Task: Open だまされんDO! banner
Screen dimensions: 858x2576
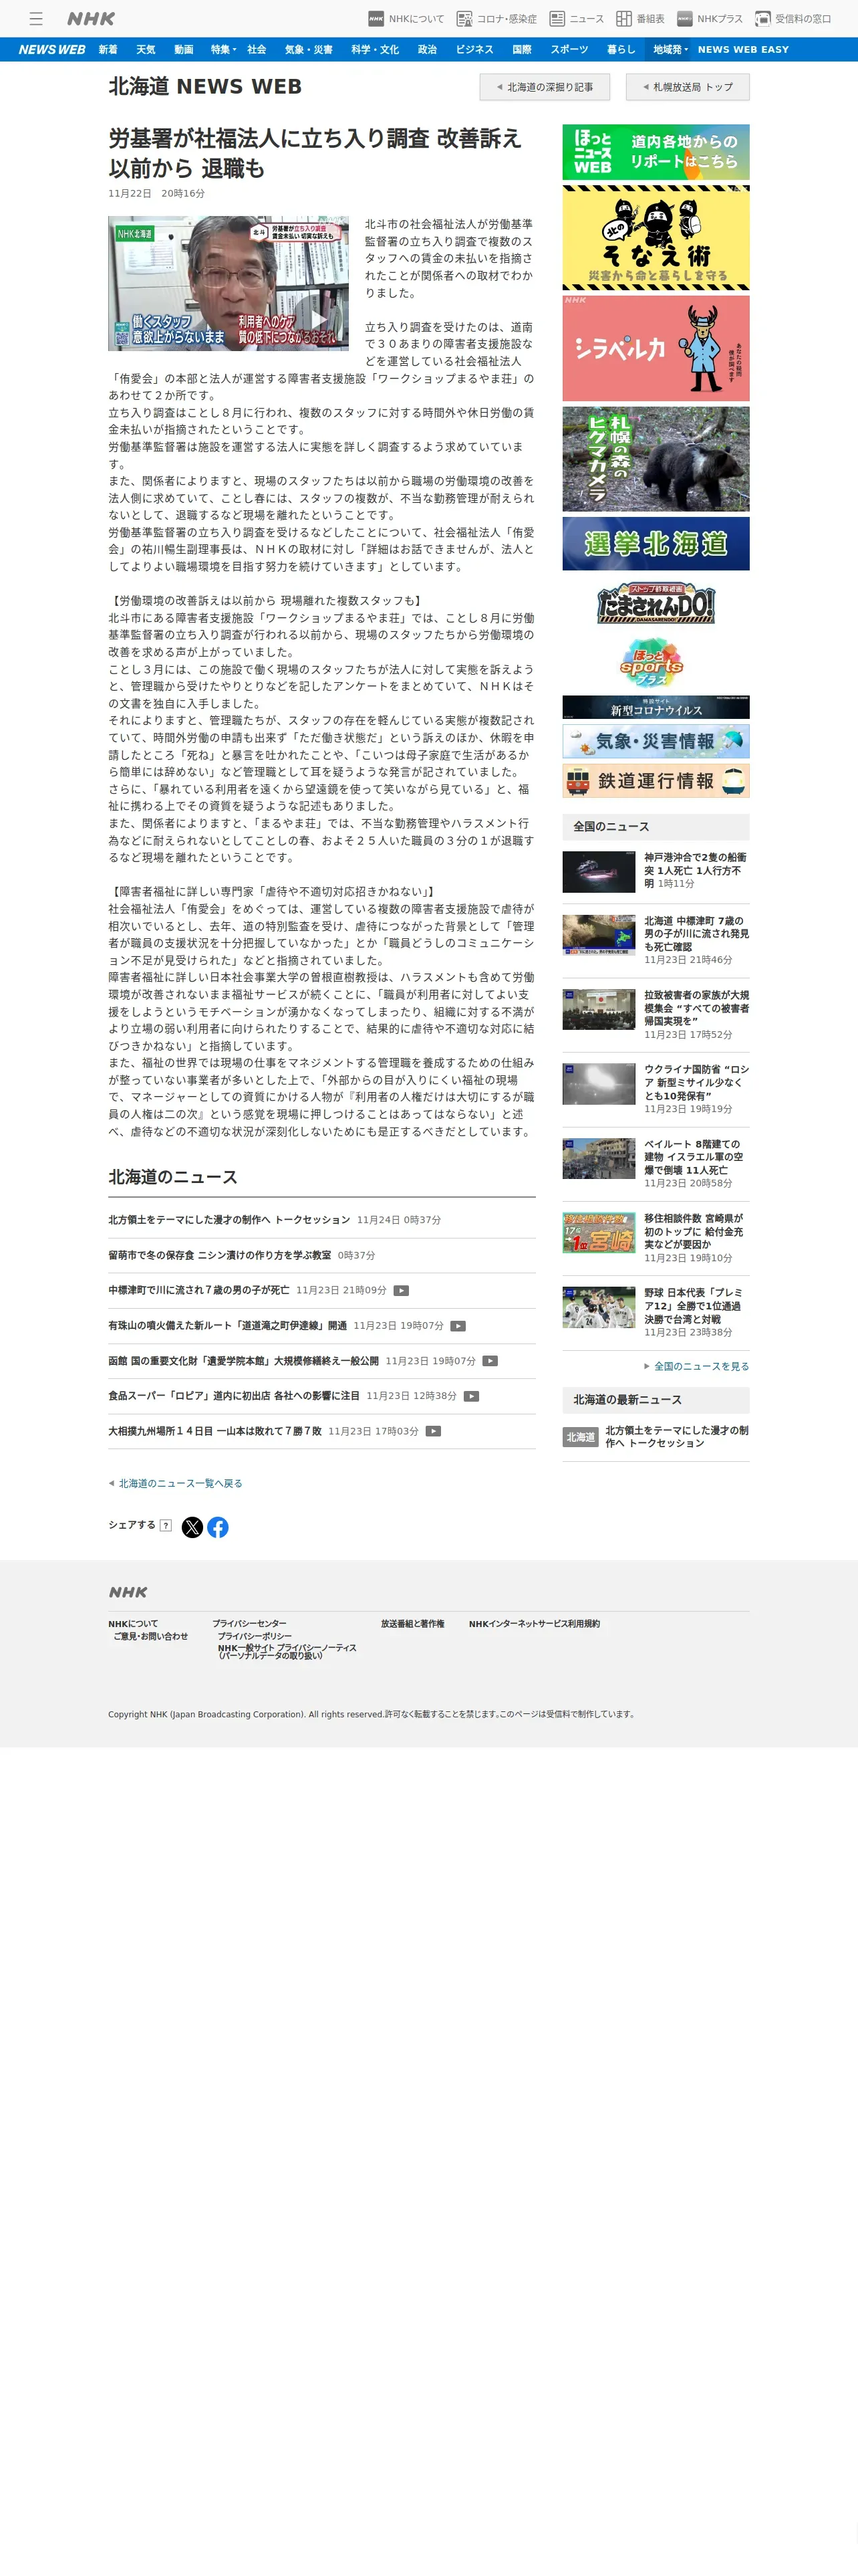Action: (x=656, y=604)
